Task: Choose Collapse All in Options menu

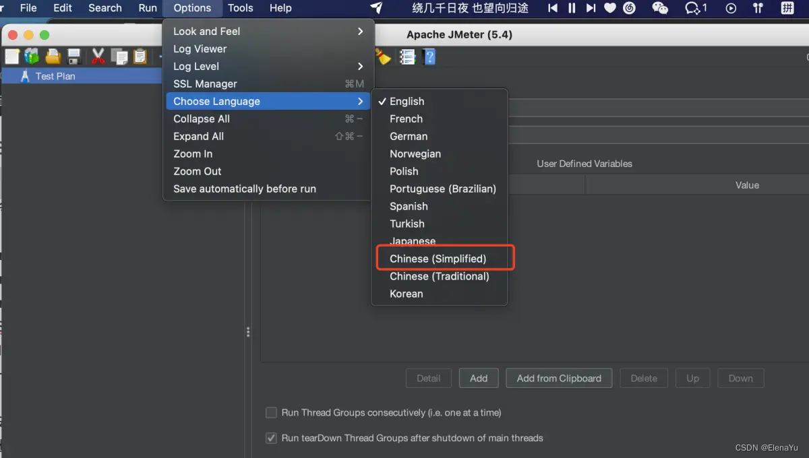Action: [x=267, y=119]
